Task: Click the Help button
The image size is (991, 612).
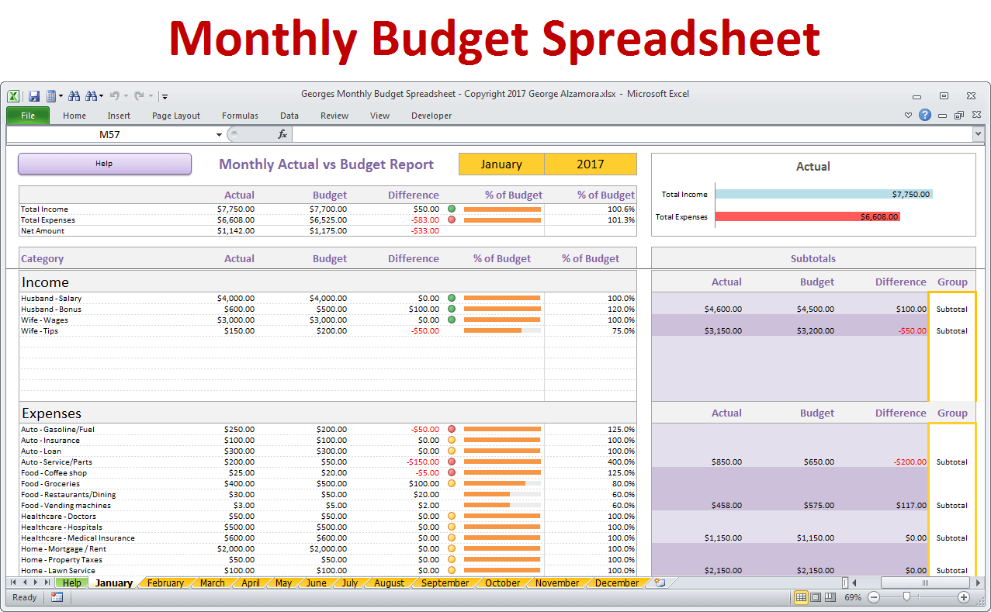Action: pos(104,164)
